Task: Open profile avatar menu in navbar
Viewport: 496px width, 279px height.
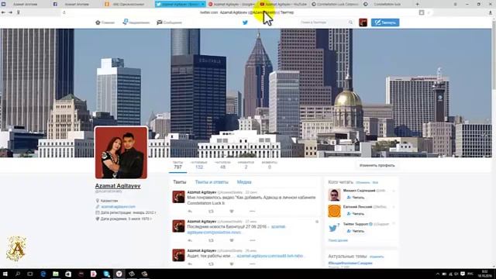Action: click(x=363, y=22)
